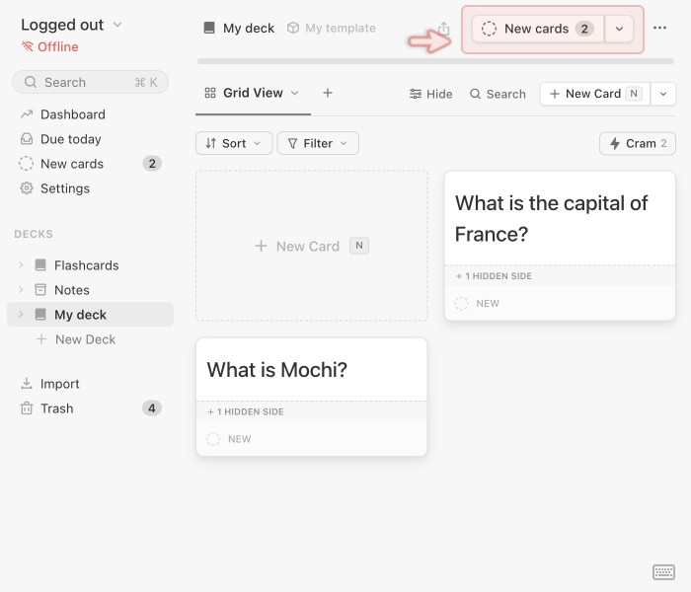Open Trash in the sidebar
This screenshot has width=691, height=592.
point(56,408)
